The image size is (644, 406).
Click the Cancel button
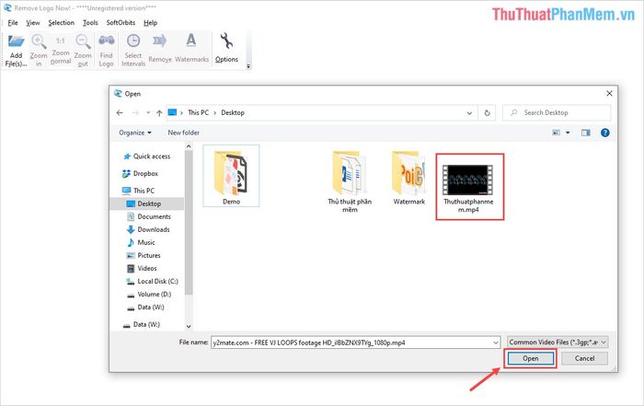coord(584,358)
